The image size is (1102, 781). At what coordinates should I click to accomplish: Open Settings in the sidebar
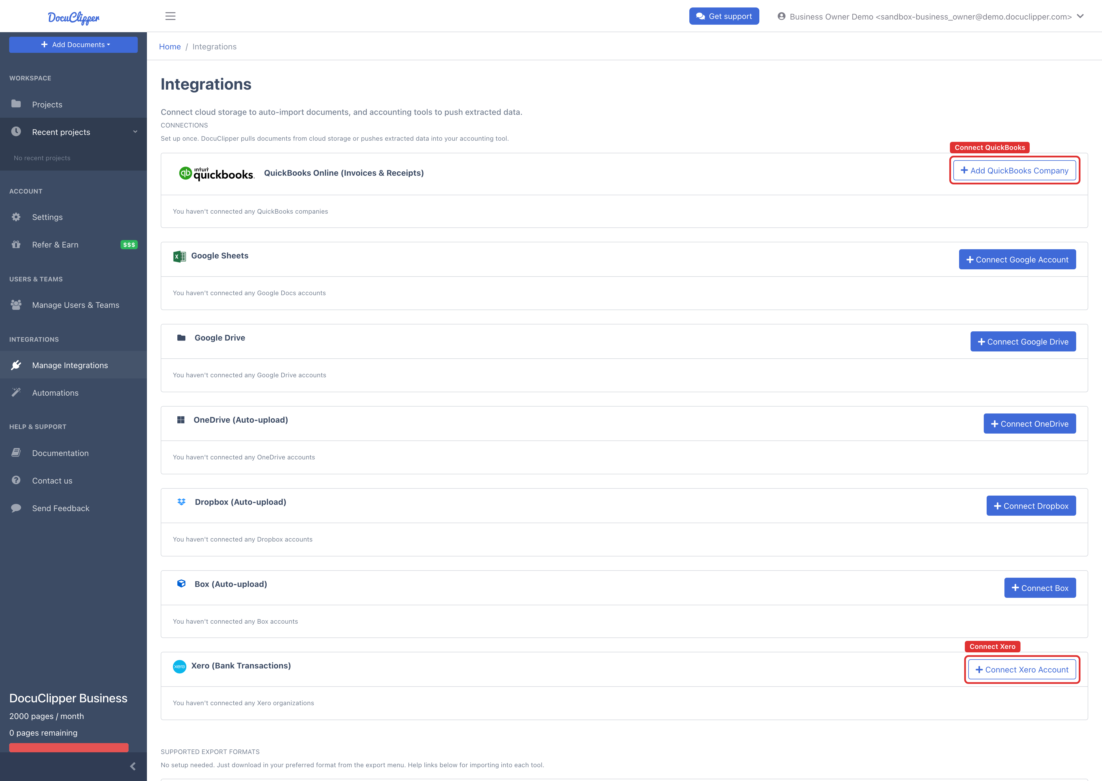73,217
